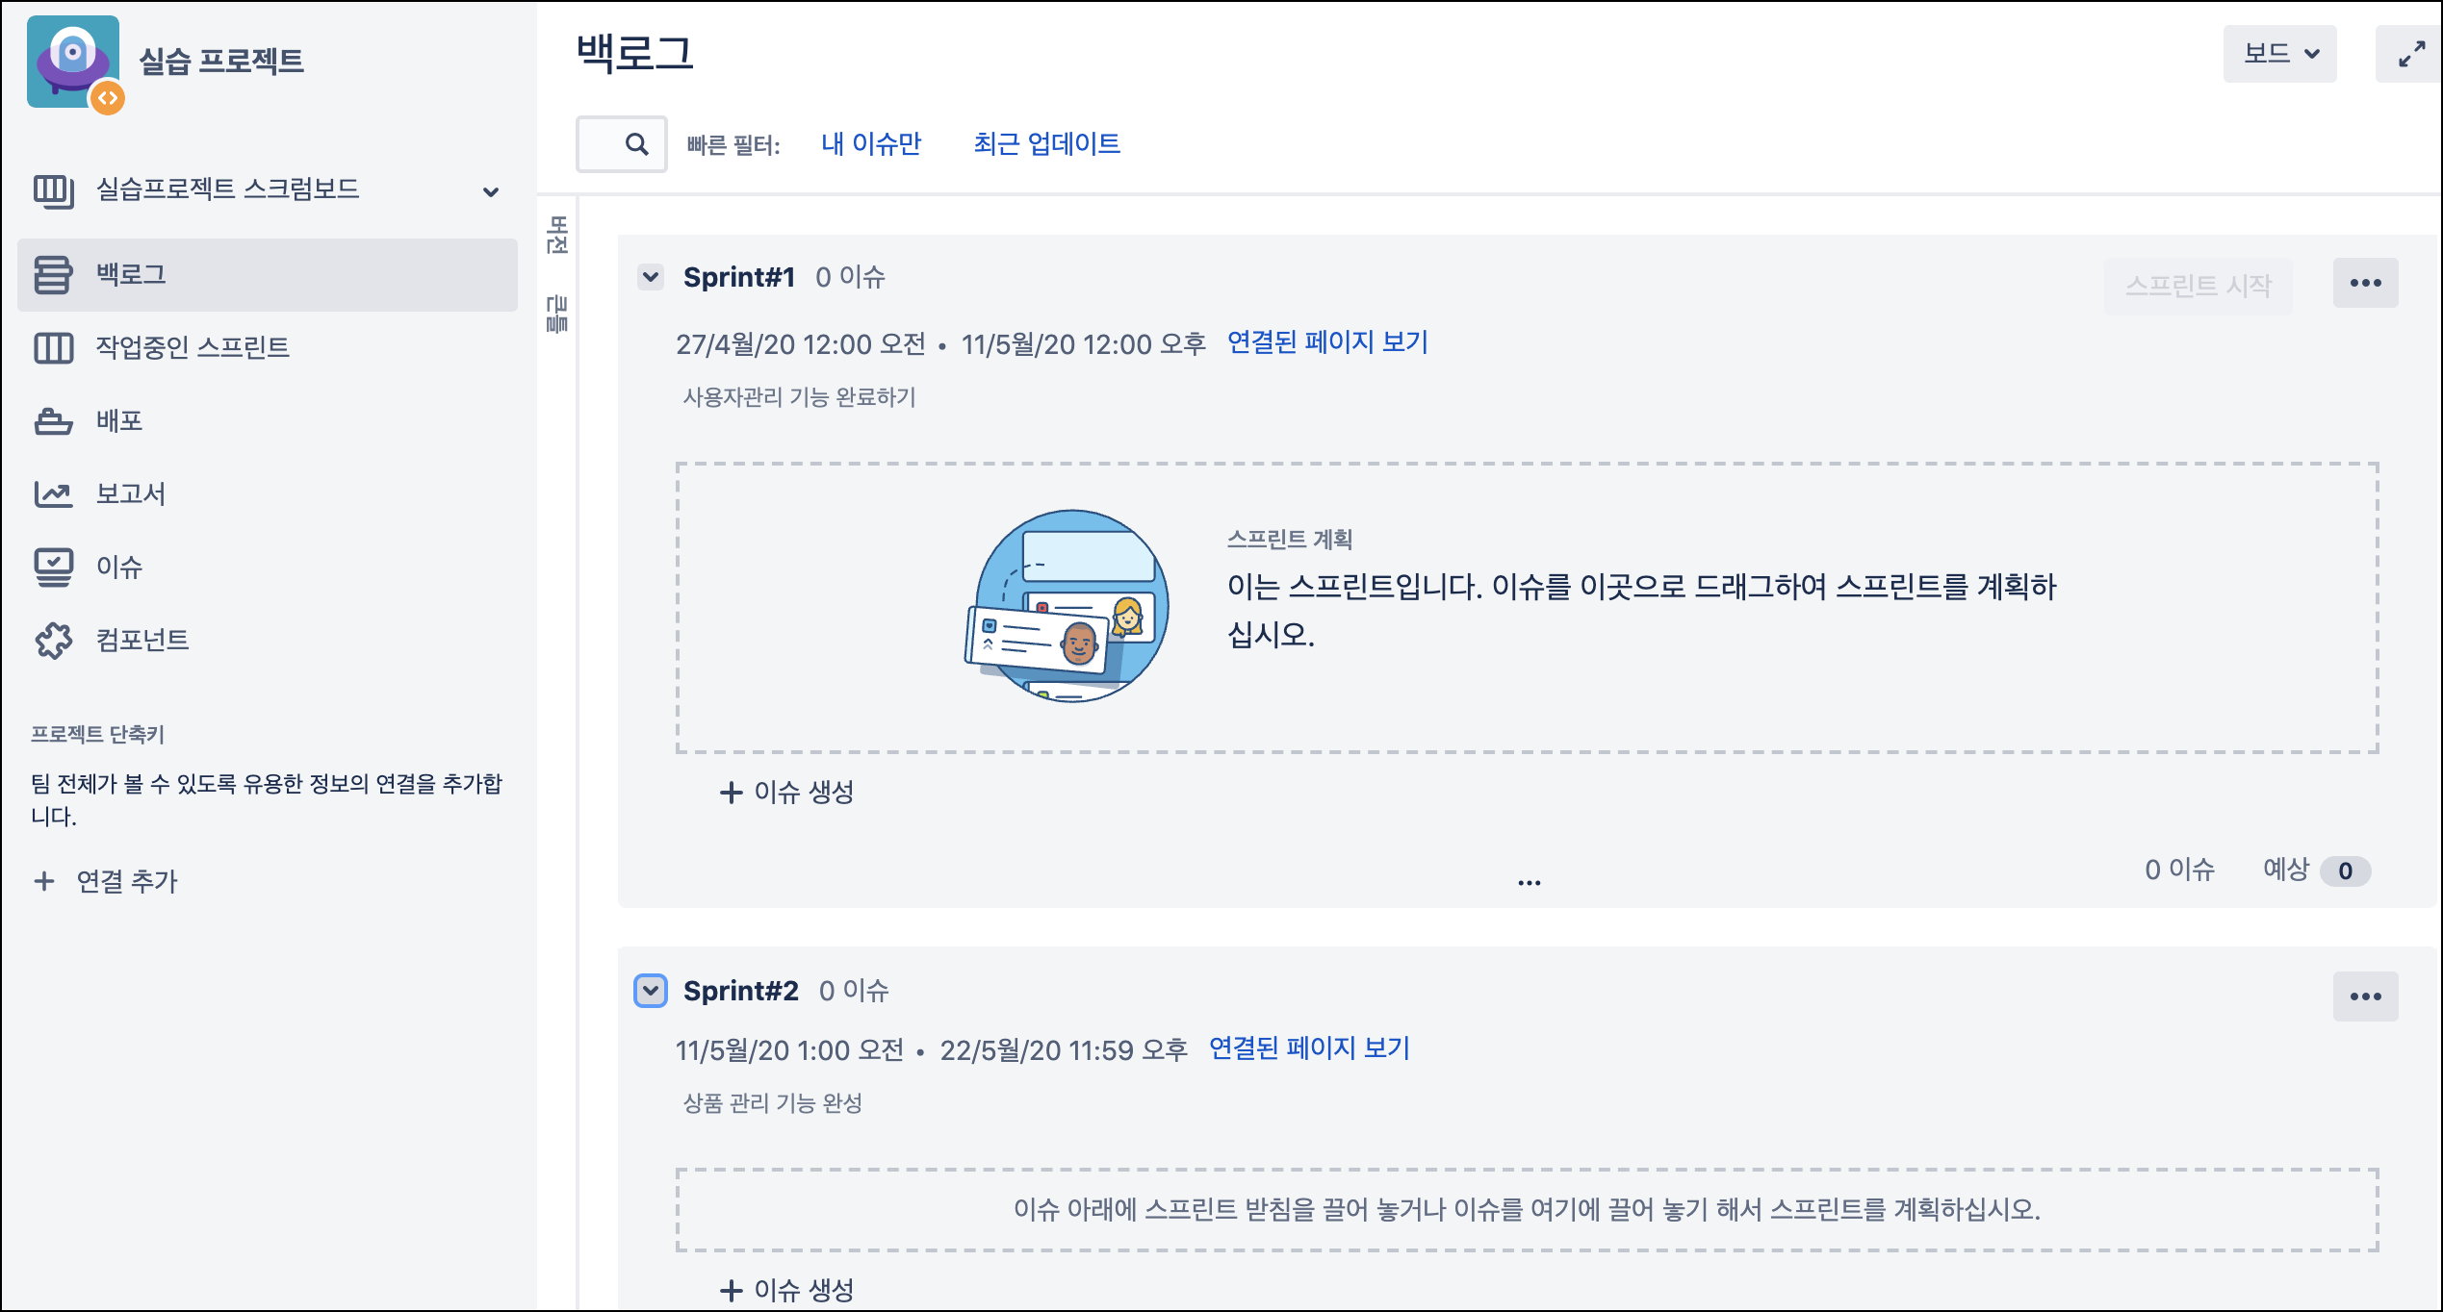
Task: Enter fullscreen with the expand arrows icon
Action: pyautogui.click(x=2410, y=54)
